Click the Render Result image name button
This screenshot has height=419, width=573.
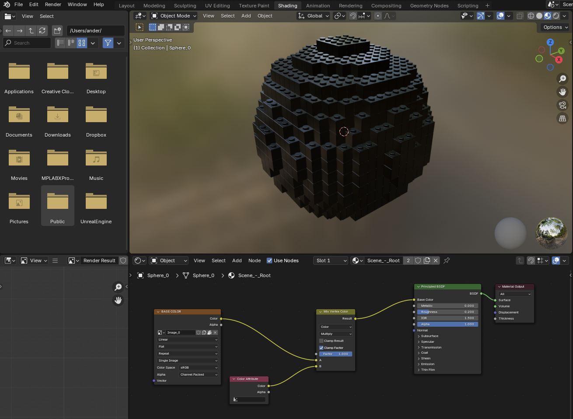pyautogui.click(x=99, y=261)
